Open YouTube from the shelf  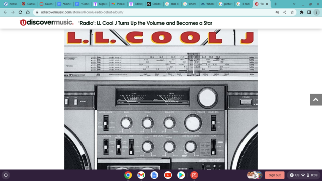168,175
